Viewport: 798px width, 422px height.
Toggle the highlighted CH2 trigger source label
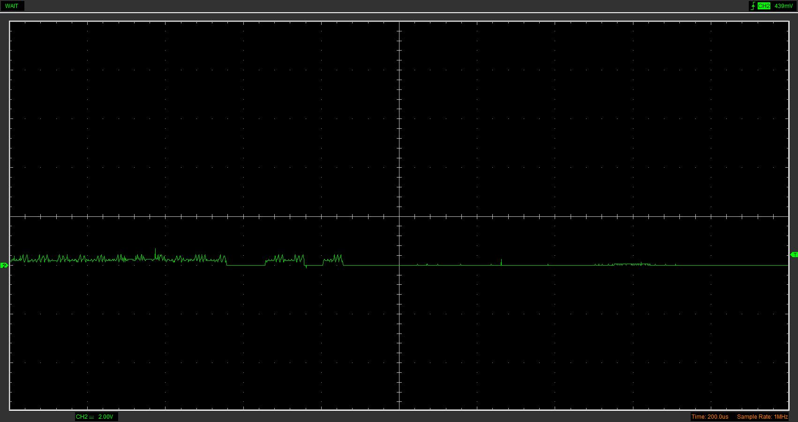[x=764, y=6]
